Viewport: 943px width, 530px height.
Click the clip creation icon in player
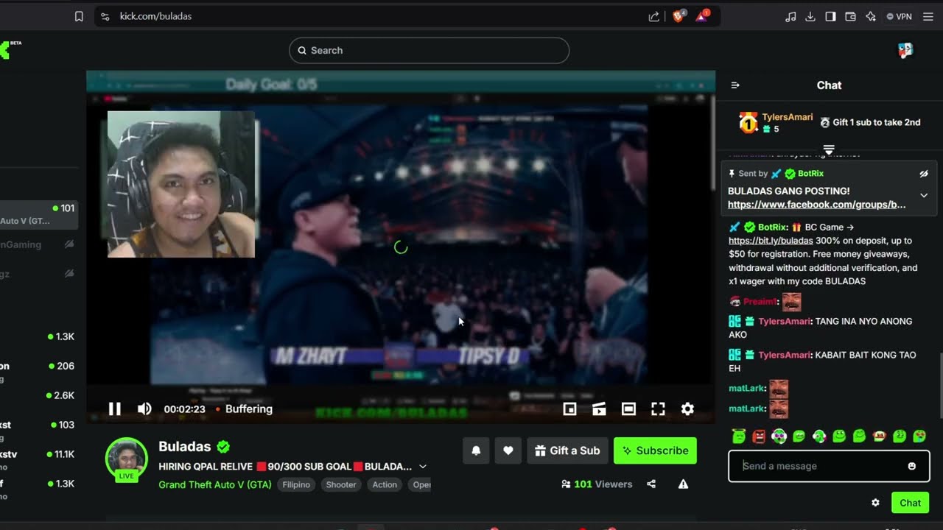click(x=599, y=409)
